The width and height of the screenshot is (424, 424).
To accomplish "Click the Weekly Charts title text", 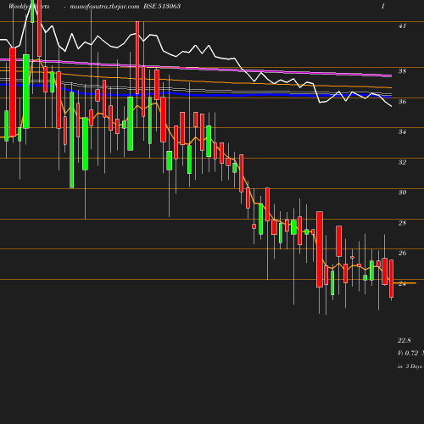I will 29,6.
